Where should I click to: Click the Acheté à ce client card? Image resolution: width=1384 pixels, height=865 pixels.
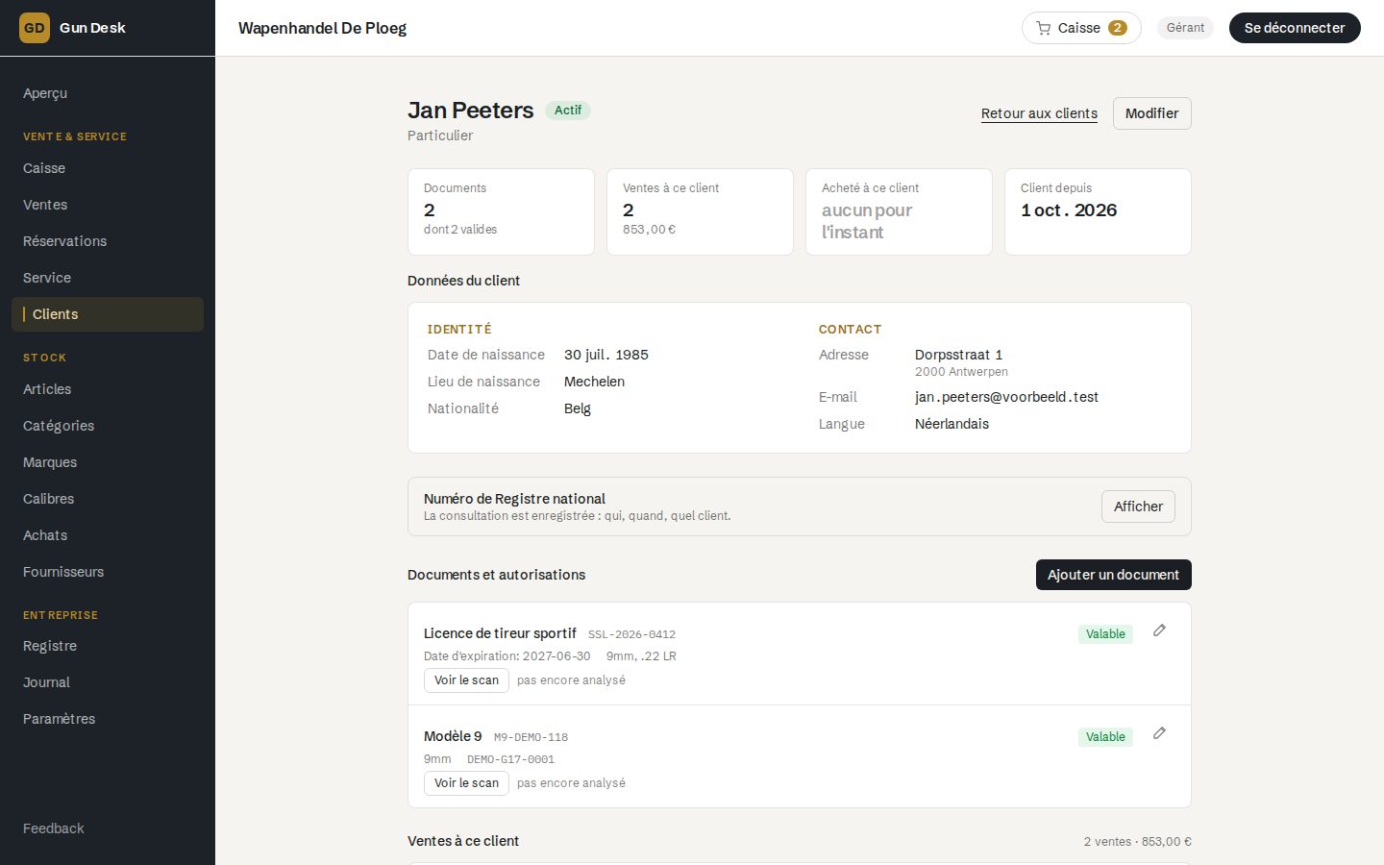899,211
